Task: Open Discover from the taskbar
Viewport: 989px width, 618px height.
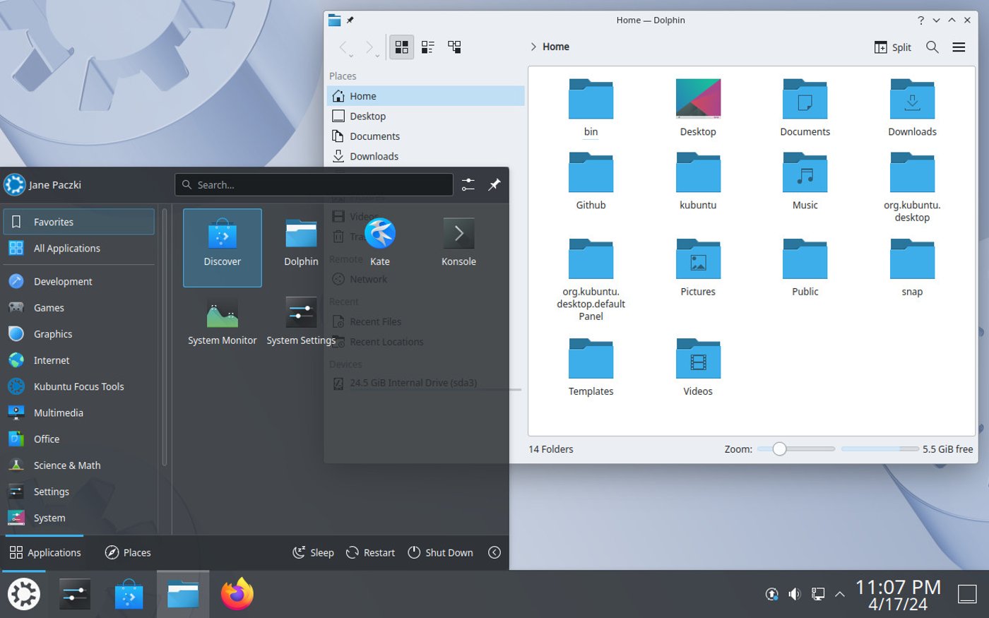Action: pos(129,594)
